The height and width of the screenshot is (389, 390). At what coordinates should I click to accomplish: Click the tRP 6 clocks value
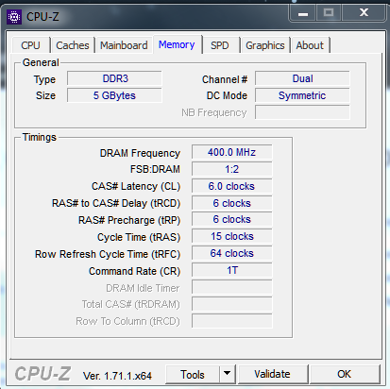232,219
